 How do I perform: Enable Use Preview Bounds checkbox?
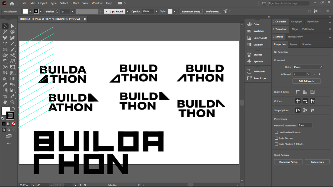click(x=276, y=132)
